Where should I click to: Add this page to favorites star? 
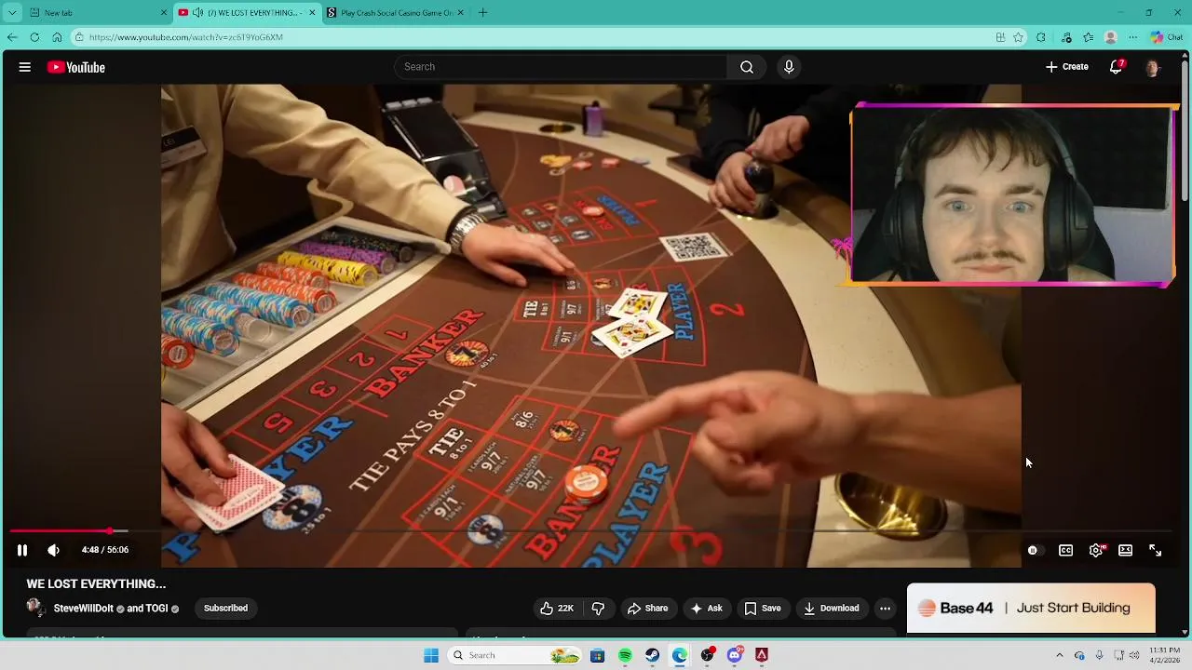[1019, 37]
